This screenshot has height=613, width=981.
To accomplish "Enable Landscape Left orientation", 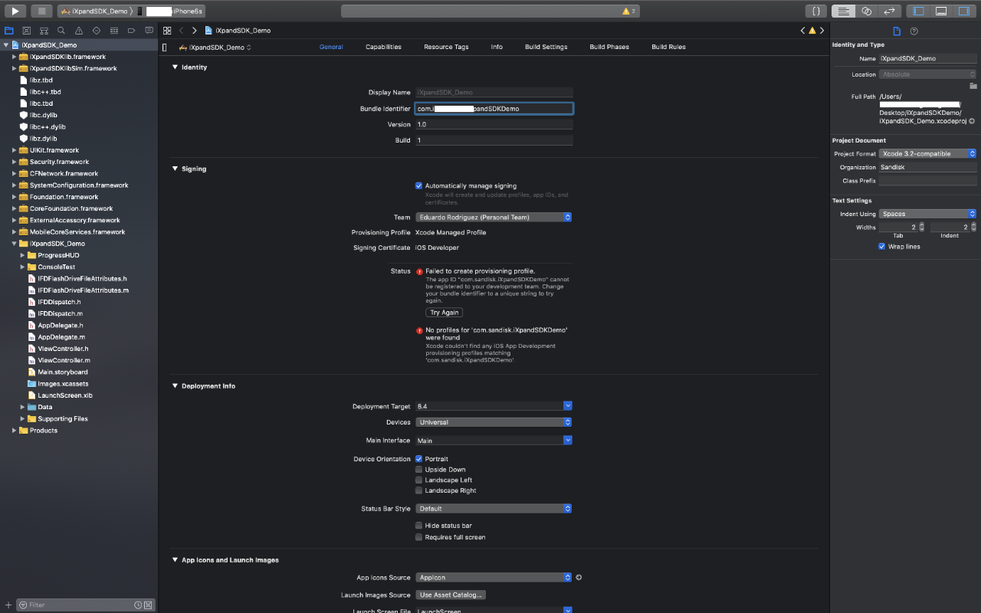I will point(418,480).
